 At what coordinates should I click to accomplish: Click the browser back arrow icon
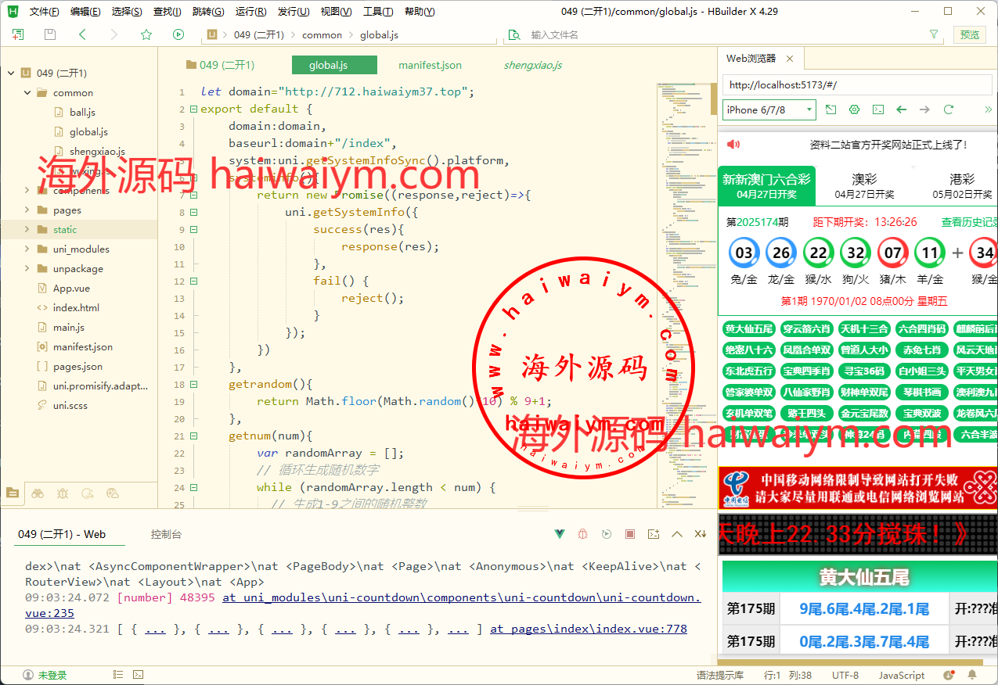pos(902,110)
